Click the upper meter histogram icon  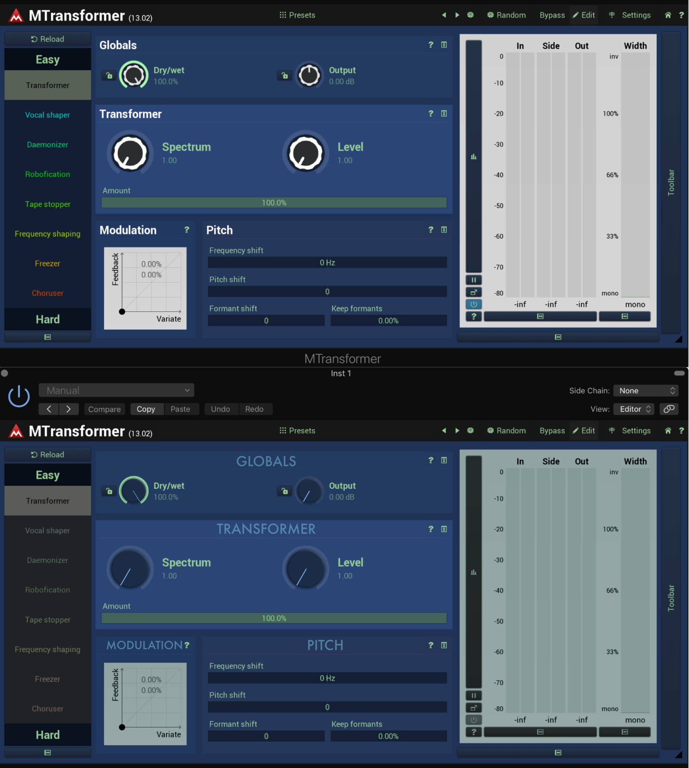[x=474, y=156]
